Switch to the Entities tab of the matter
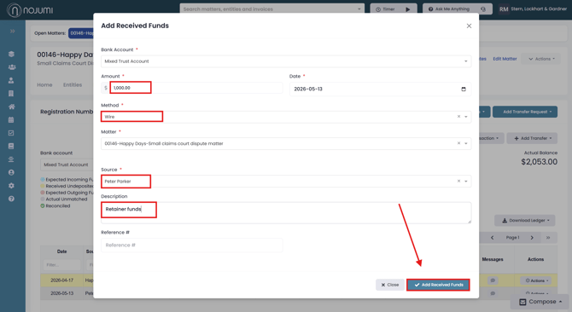 coord(73,85)
